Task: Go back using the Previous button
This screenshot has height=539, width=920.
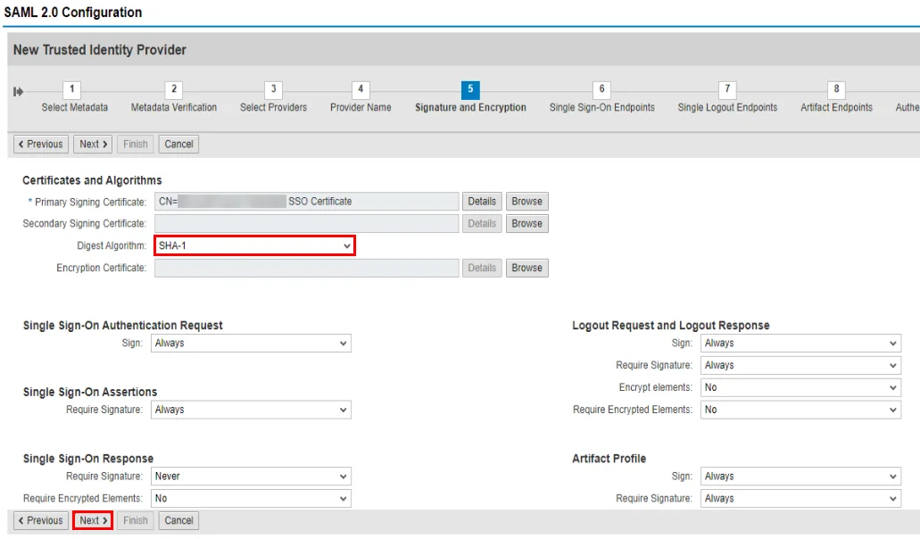Action: 40,520
